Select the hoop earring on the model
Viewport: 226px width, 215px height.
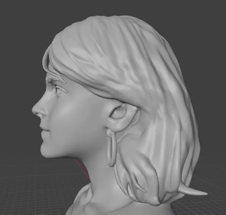[x=112, y=148]
